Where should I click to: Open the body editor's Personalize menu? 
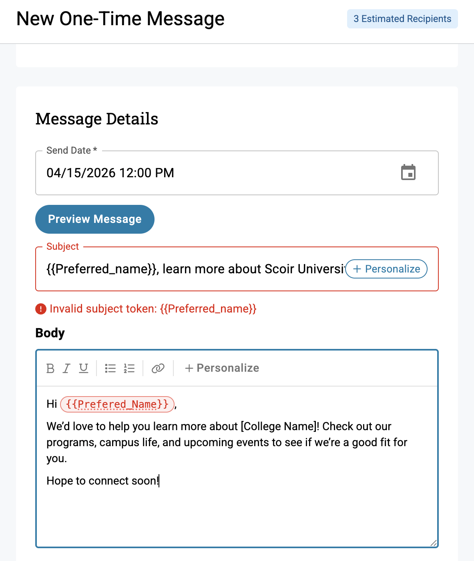(222, 368)
